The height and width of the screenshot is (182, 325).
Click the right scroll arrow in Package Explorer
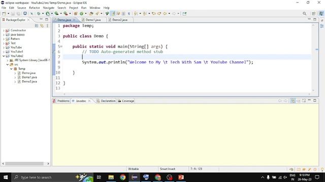pyautogui.click(x=48, y=164)
